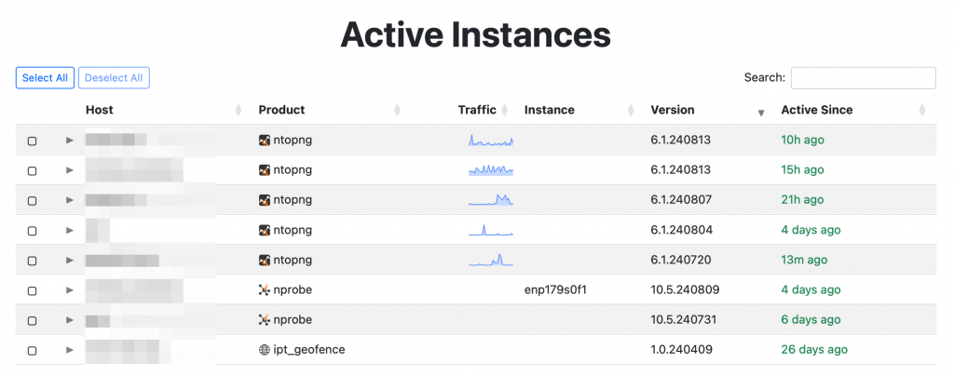
Task: Click the ntopng icon in the 10h ago row
Action: (x=264, y=141)
